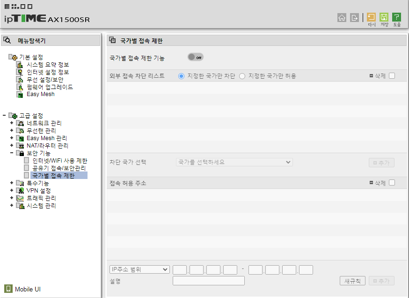Select 국가별 접속 제한 menu item

pyautogui.click(x=59, y=176)
